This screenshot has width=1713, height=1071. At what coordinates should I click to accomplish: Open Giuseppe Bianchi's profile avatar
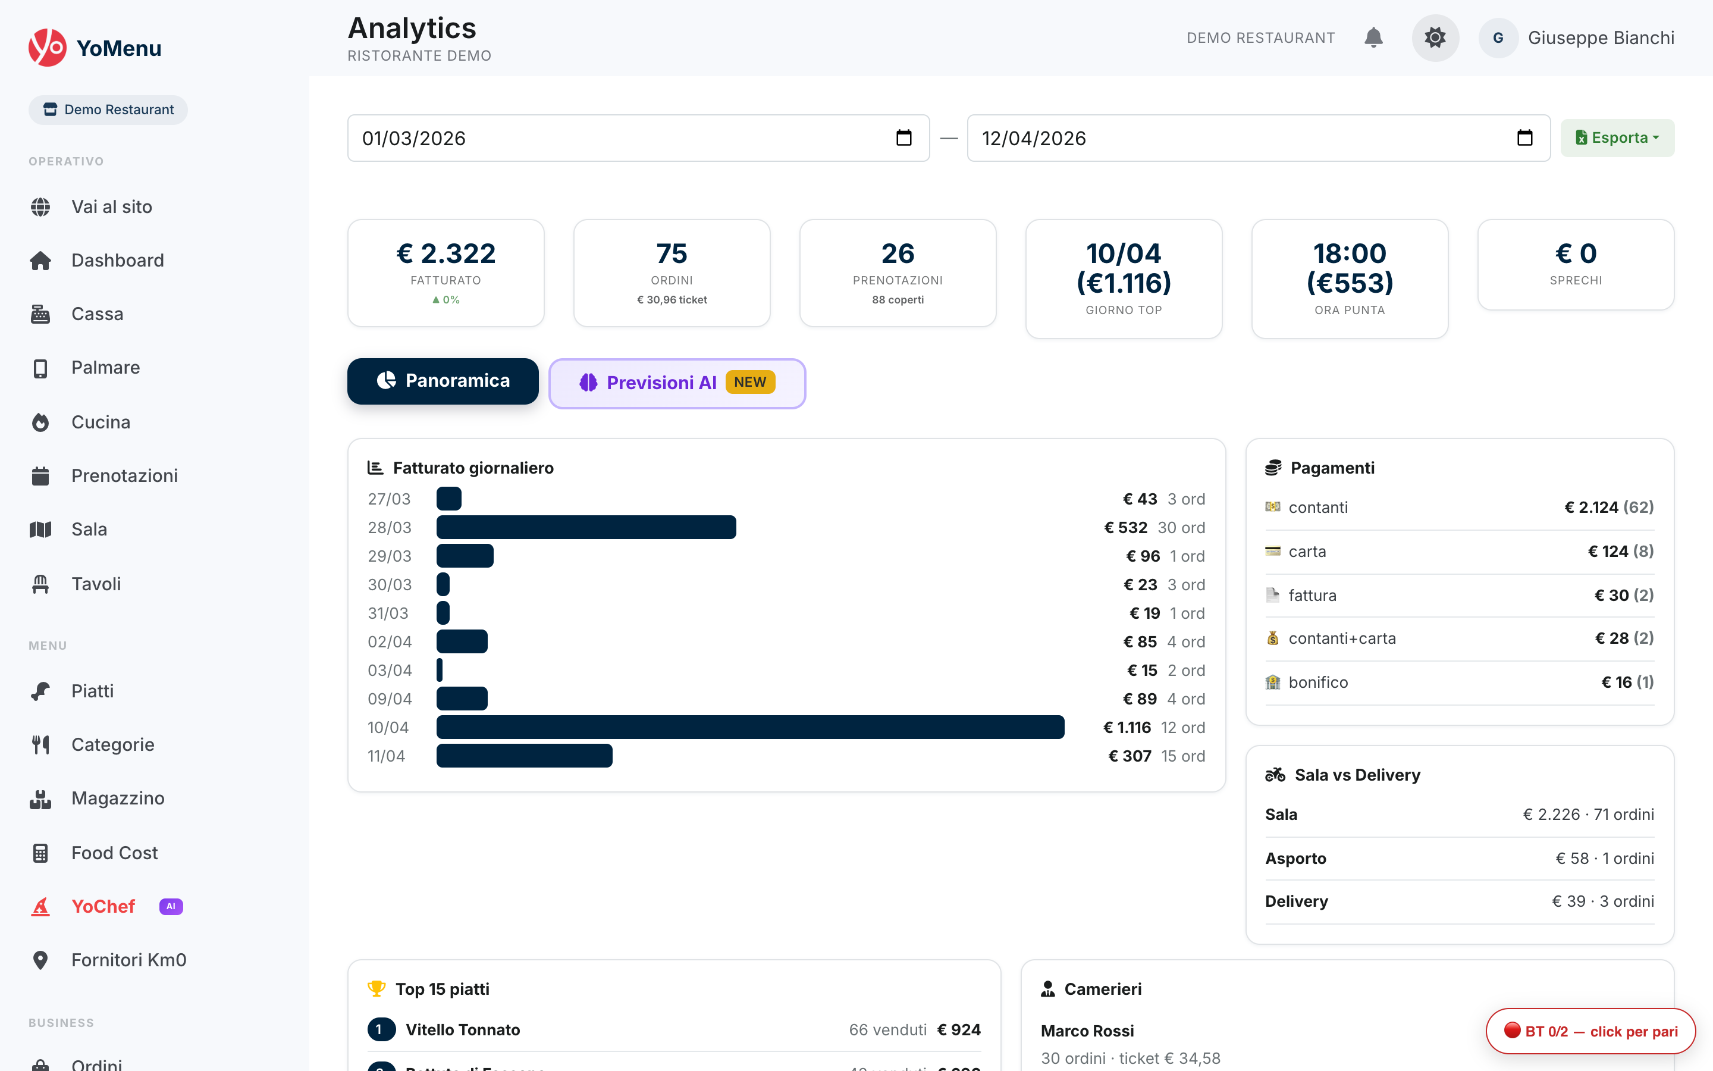pos(1498,37)
